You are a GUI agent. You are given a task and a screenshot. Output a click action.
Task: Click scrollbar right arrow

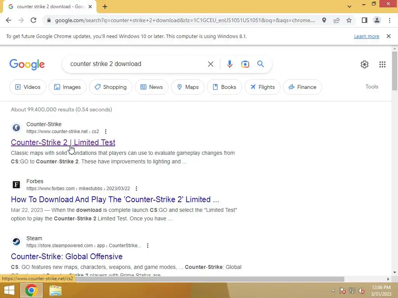[388, 279]
